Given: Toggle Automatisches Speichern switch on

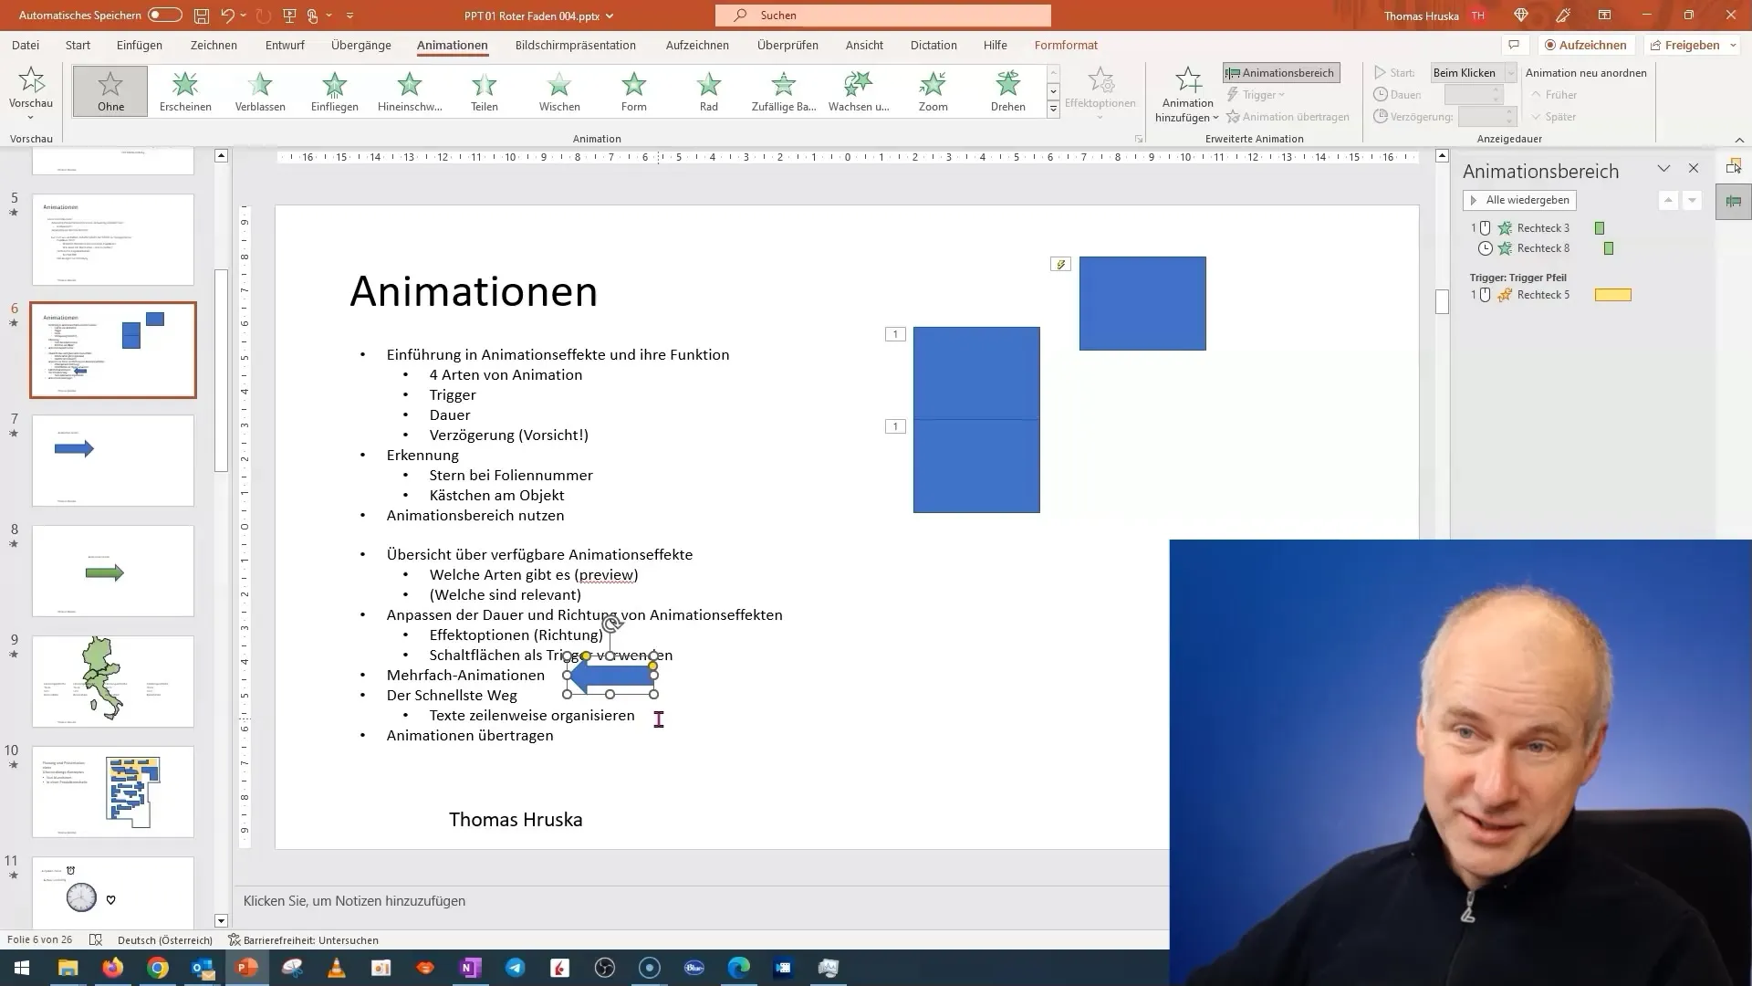Looking at the screenshot, I should click(162, 15).
